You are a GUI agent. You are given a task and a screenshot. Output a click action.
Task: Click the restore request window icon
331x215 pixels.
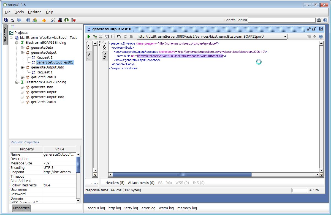(x=309, y=29)
